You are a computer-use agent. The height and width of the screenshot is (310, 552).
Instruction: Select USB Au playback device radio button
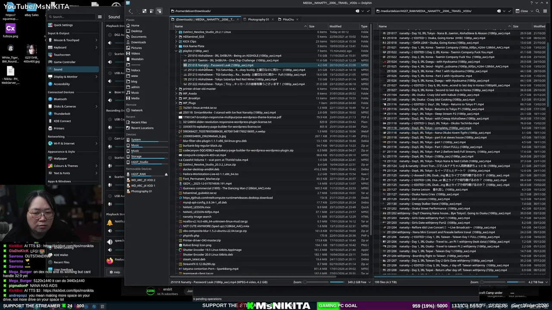click(x=110, y=73)
